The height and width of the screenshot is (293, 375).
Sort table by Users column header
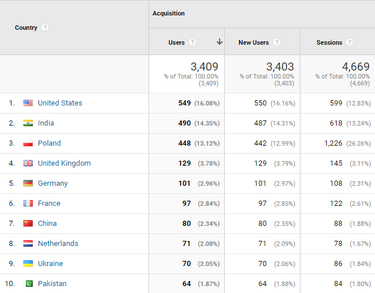point(177,42)
